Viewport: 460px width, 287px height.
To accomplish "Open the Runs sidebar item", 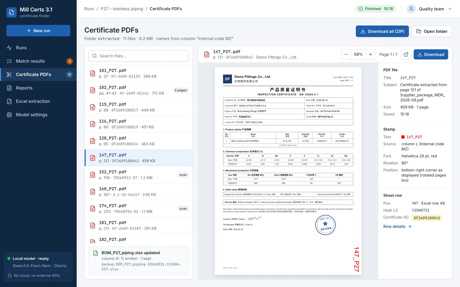I will (x=38, y=48).
